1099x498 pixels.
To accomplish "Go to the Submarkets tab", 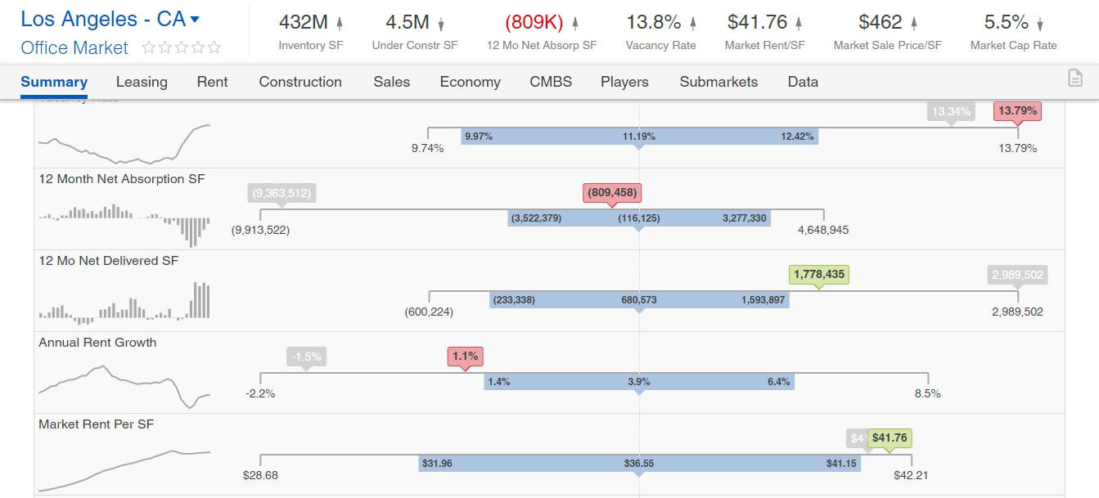I will 718,82.
